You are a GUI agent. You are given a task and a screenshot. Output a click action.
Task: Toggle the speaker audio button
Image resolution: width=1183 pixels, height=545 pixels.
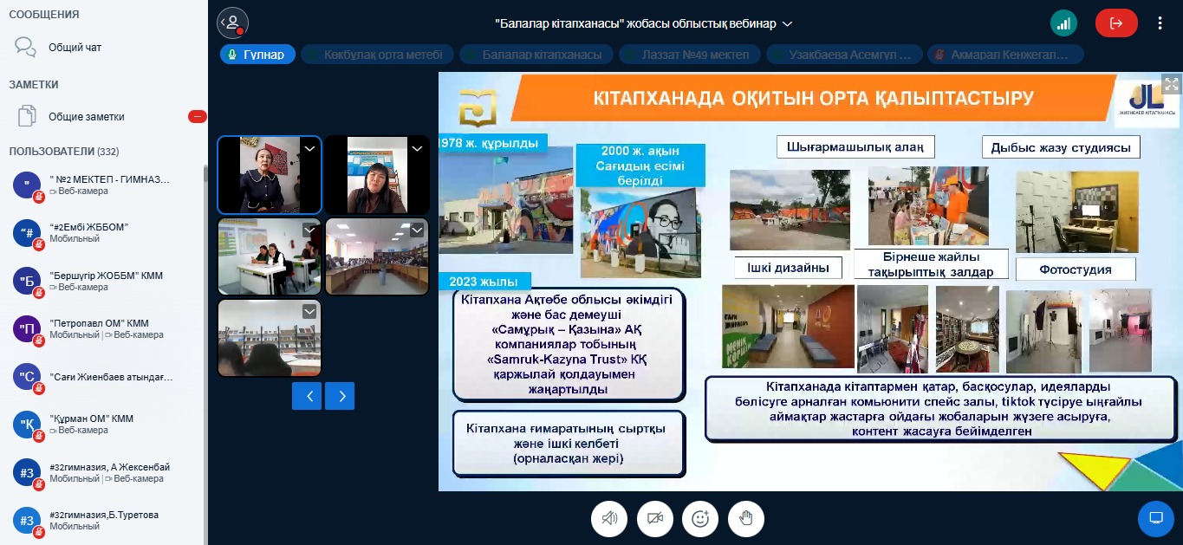coord(609,518)
